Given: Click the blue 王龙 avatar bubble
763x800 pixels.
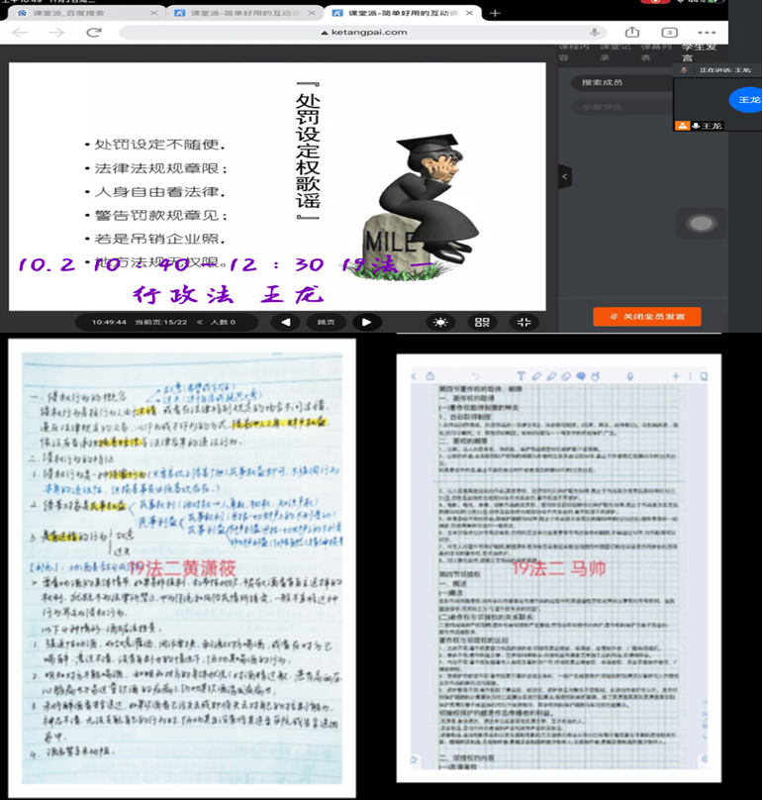Looking at the screenshot, I should coord(745,100).
